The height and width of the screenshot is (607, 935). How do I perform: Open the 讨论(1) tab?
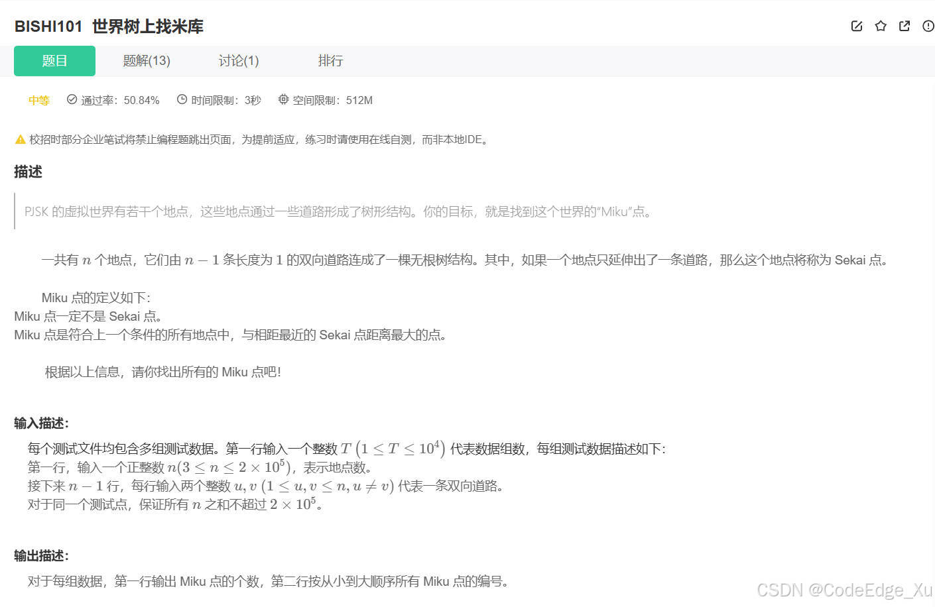pyautogui.click(x=237, y=60)
